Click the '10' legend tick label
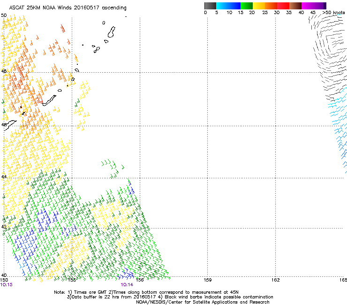Screen dimensions: 347x305 [x=229, y=13]
